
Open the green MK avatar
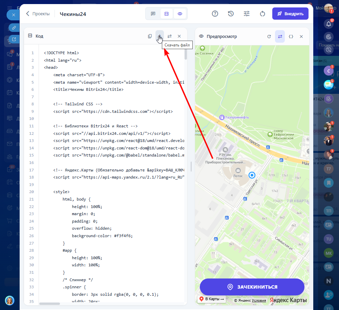click(329, 253)
